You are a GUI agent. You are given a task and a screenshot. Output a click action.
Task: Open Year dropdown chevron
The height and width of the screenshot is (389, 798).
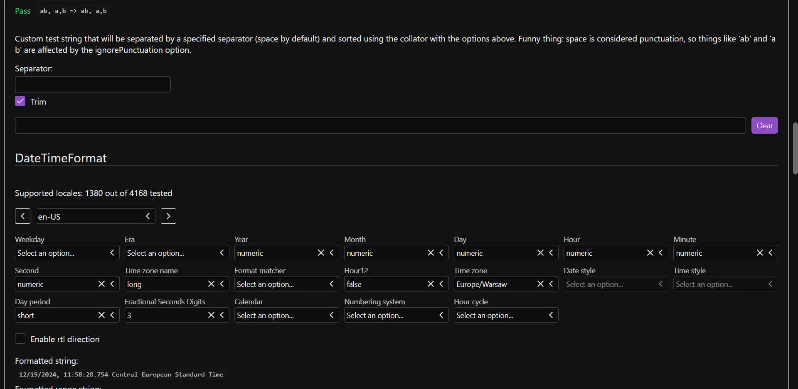[x=332, y=253]
